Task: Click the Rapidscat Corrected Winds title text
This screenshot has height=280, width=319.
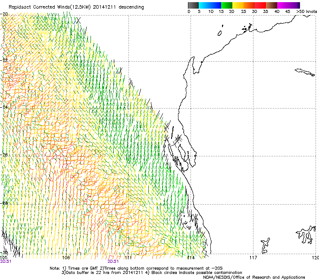Action: 76,7
